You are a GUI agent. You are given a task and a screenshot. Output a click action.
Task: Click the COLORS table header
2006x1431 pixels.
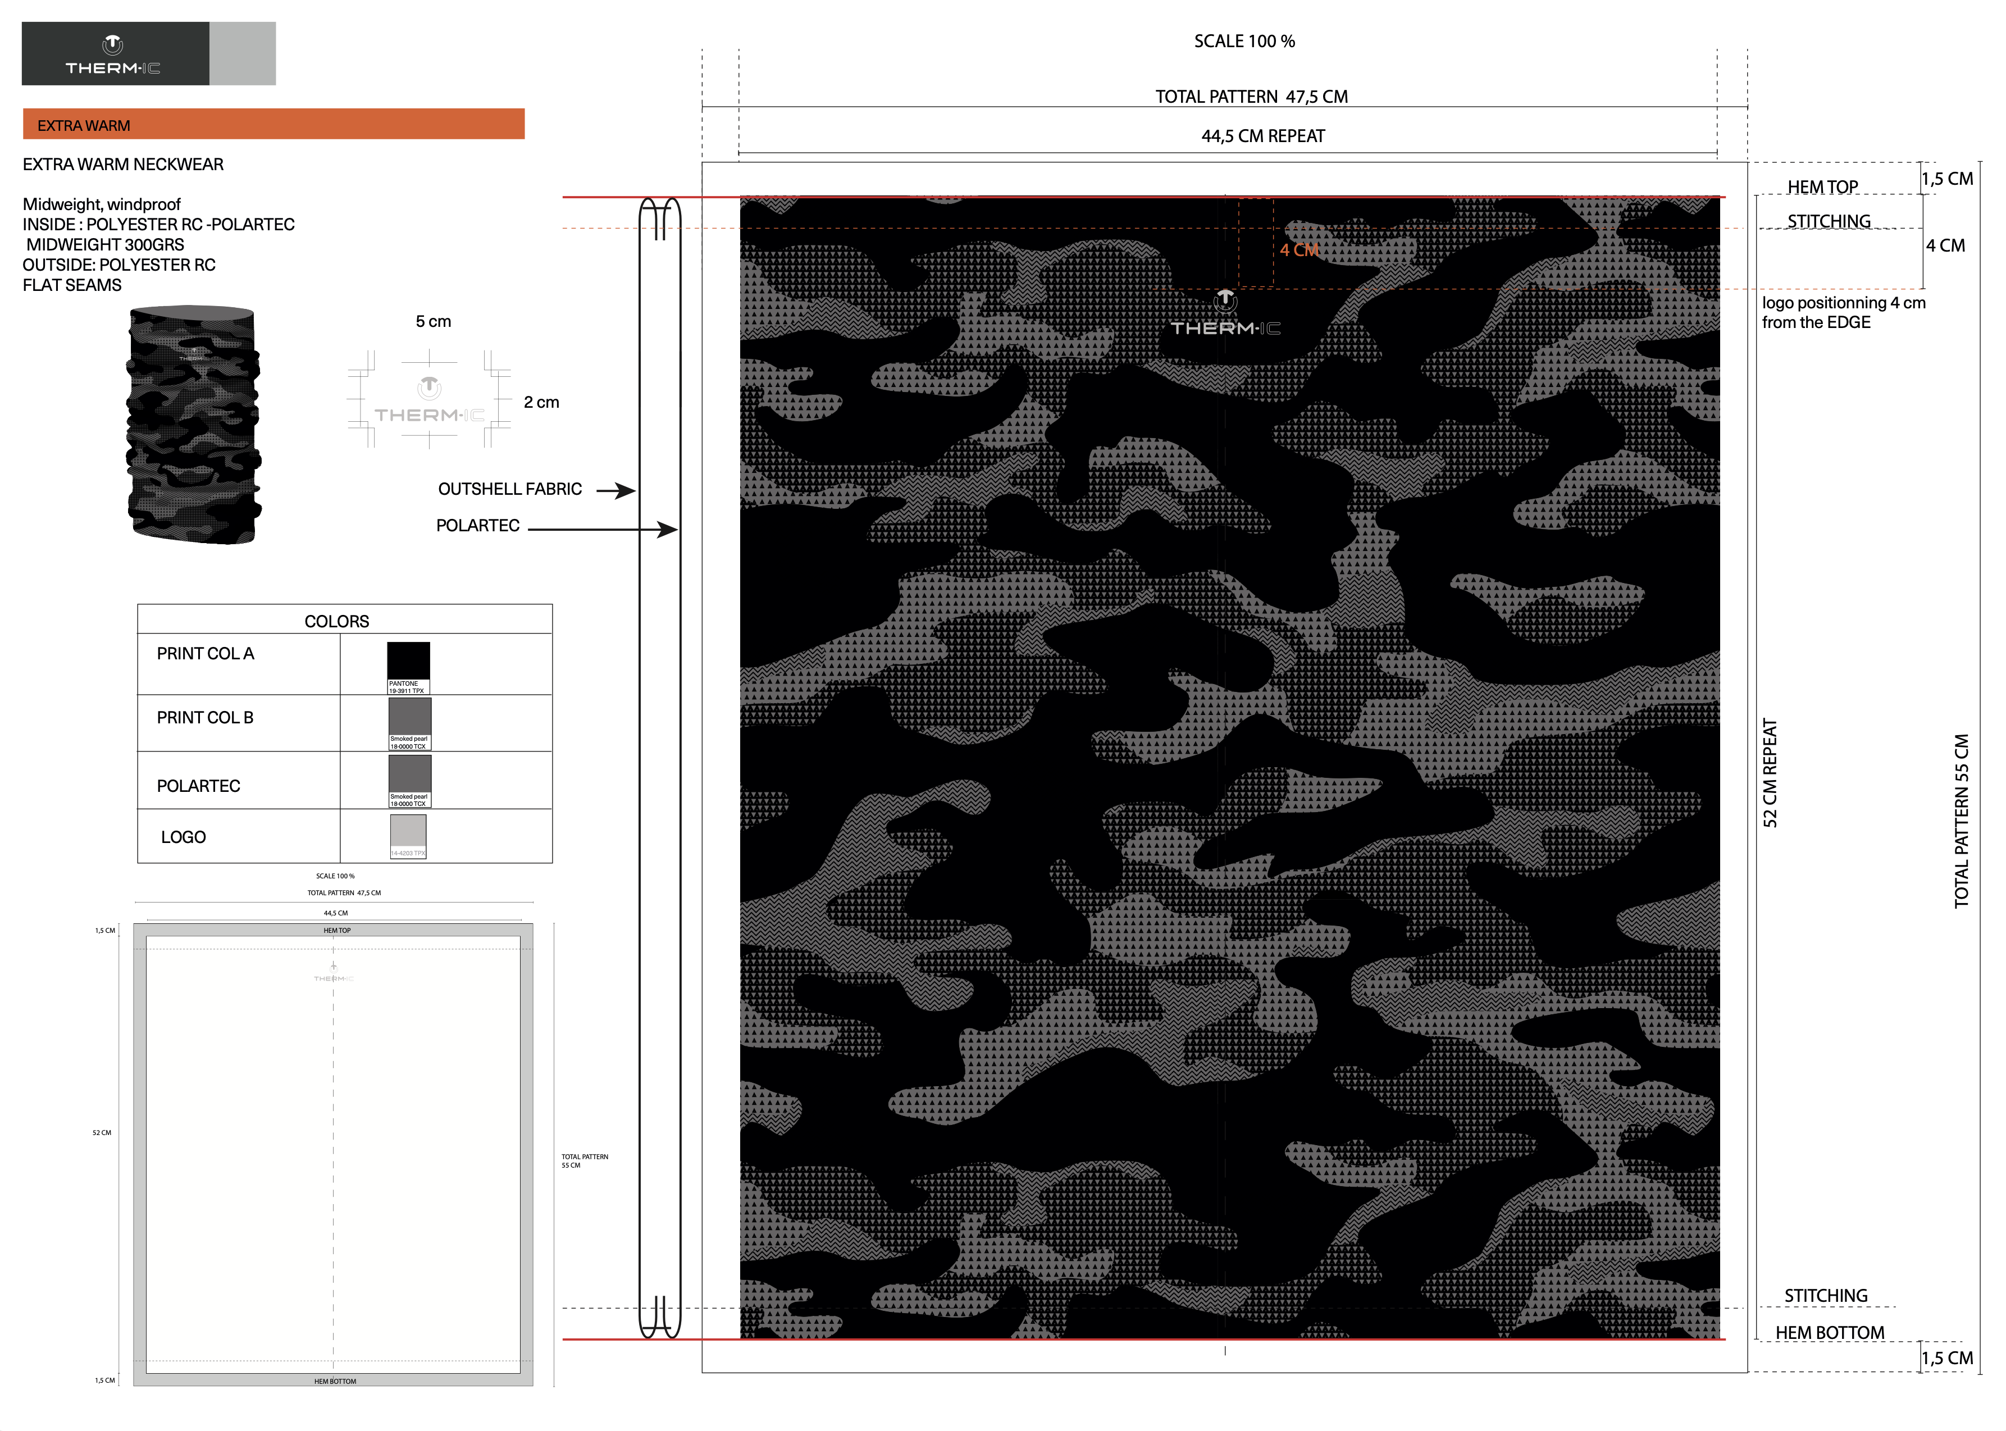coord(336,621)
